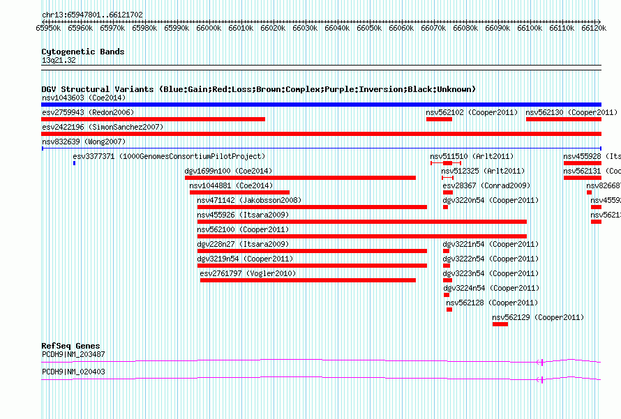Open the nsv832639 (Wong2007) variant label
This screenshot has width=621, height=419.
click(x=84, y=142)
